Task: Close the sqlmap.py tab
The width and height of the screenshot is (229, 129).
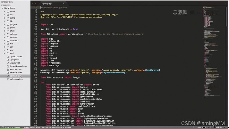Action: click(64, 3)
